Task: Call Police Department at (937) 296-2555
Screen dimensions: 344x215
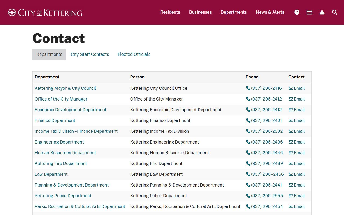Action: point(264,196)
